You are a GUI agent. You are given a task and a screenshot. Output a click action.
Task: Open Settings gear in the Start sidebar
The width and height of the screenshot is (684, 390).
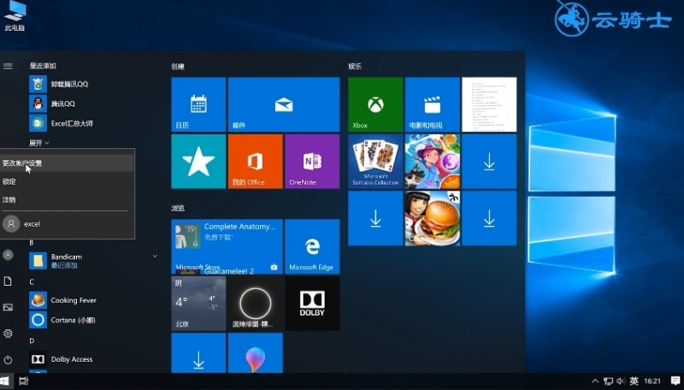point(8,334)
